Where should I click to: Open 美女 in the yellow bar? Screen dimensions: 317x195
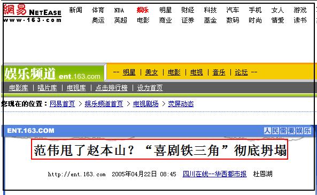click(x=151, y=72)
